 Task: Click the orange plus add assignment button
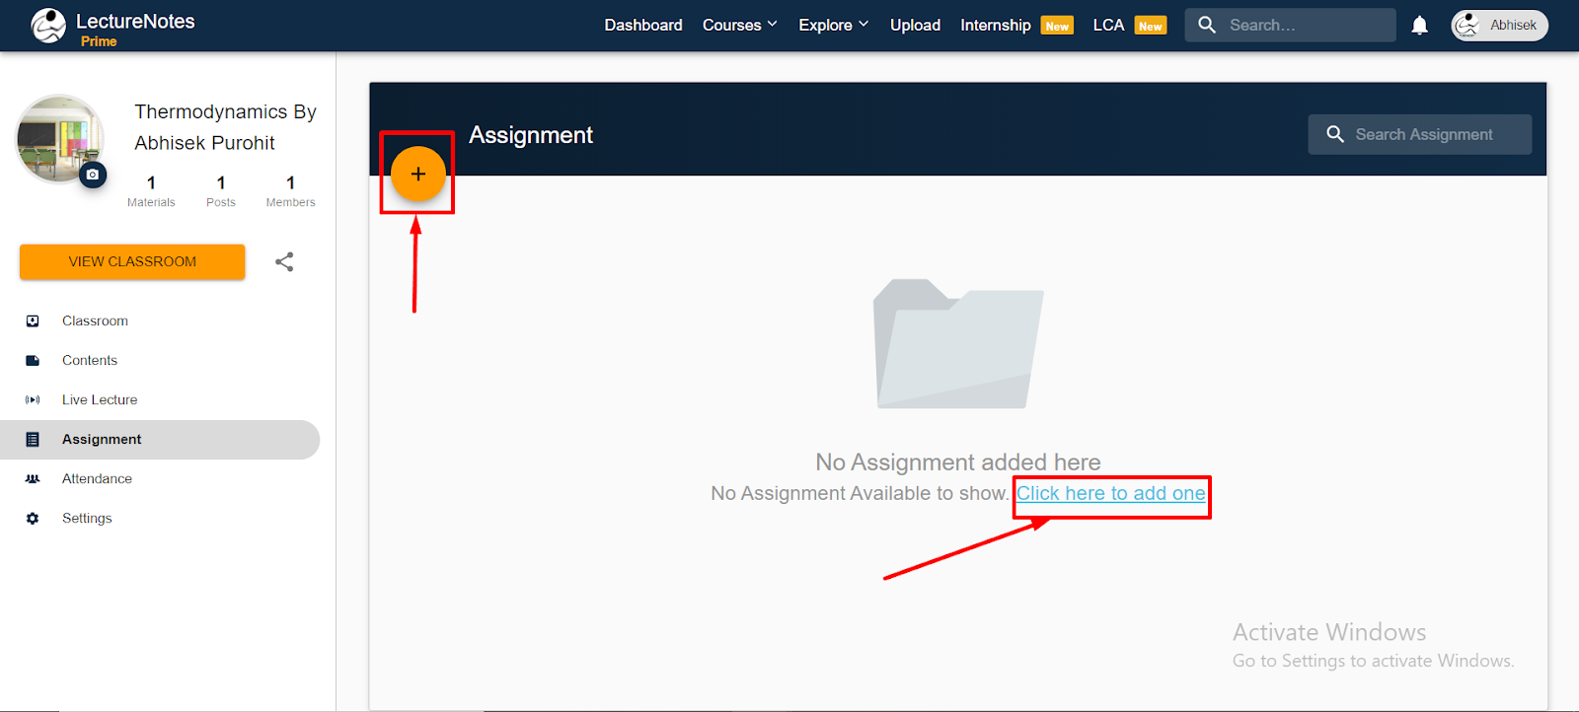418,174
